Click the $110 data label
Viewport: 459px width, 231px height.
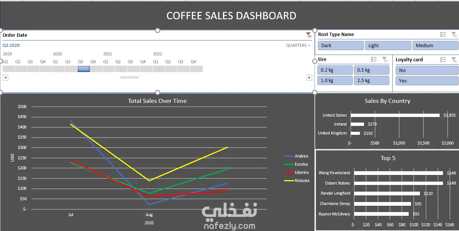tap(428, 193)
